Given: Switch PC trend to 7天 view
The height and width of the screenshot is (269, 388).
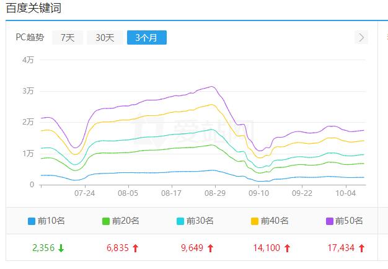Looking at the screenshot, I should [x=68, y=38].
